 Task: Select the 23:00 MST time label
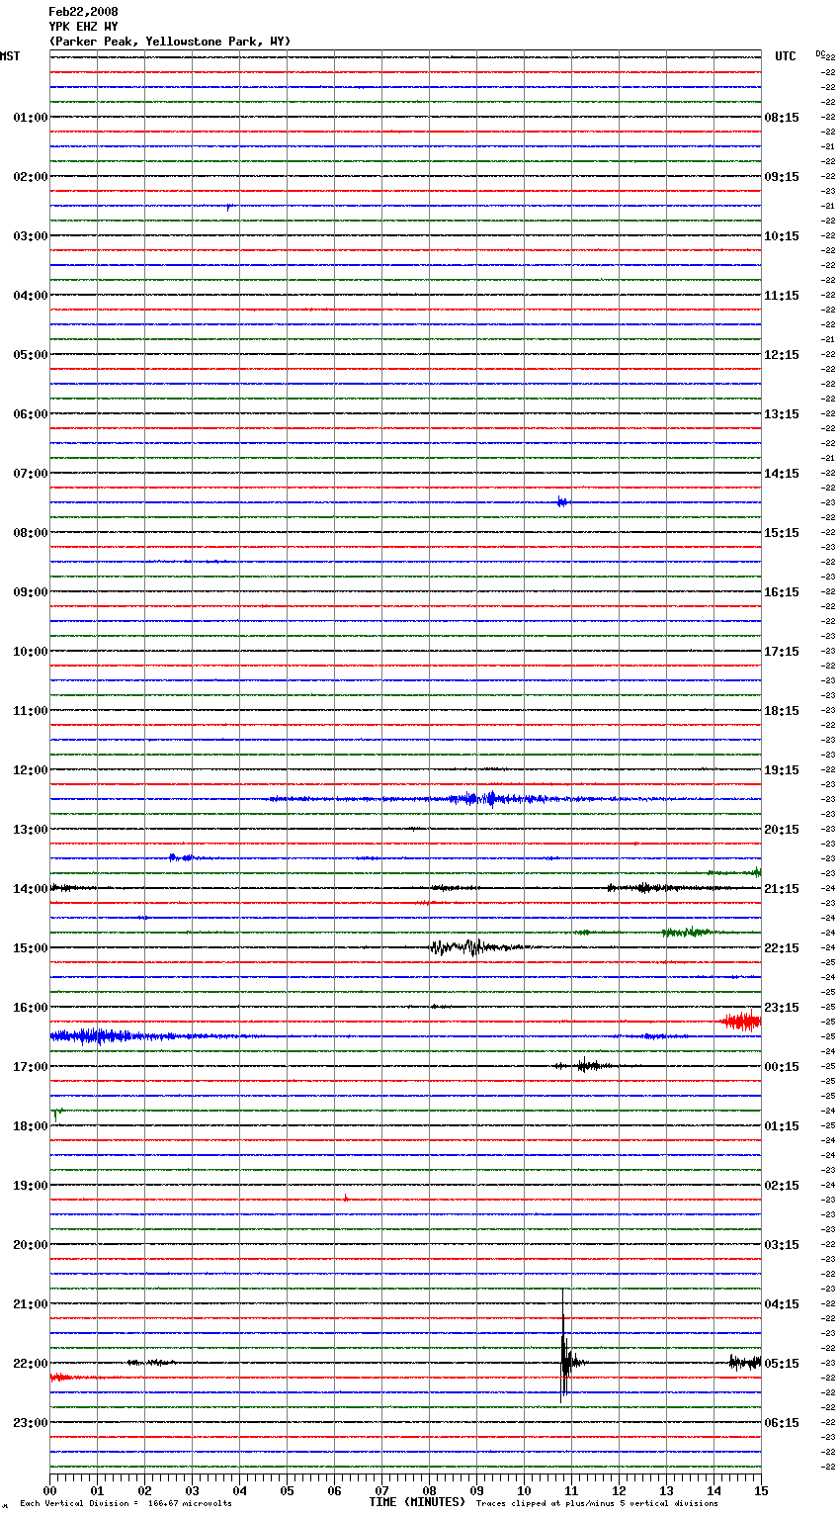[x=31, y=1423]
